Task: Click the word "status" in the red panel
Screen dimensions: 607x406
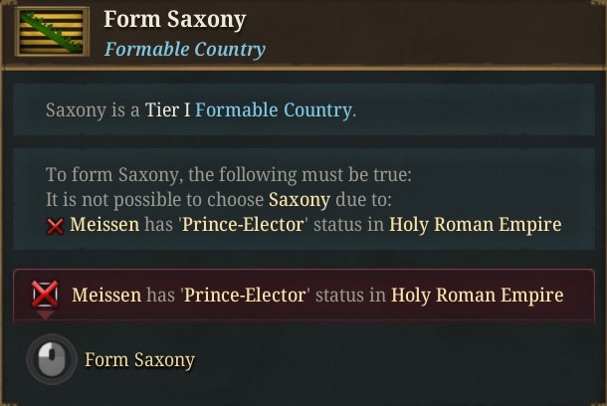Action: click(x=339, y=295)
